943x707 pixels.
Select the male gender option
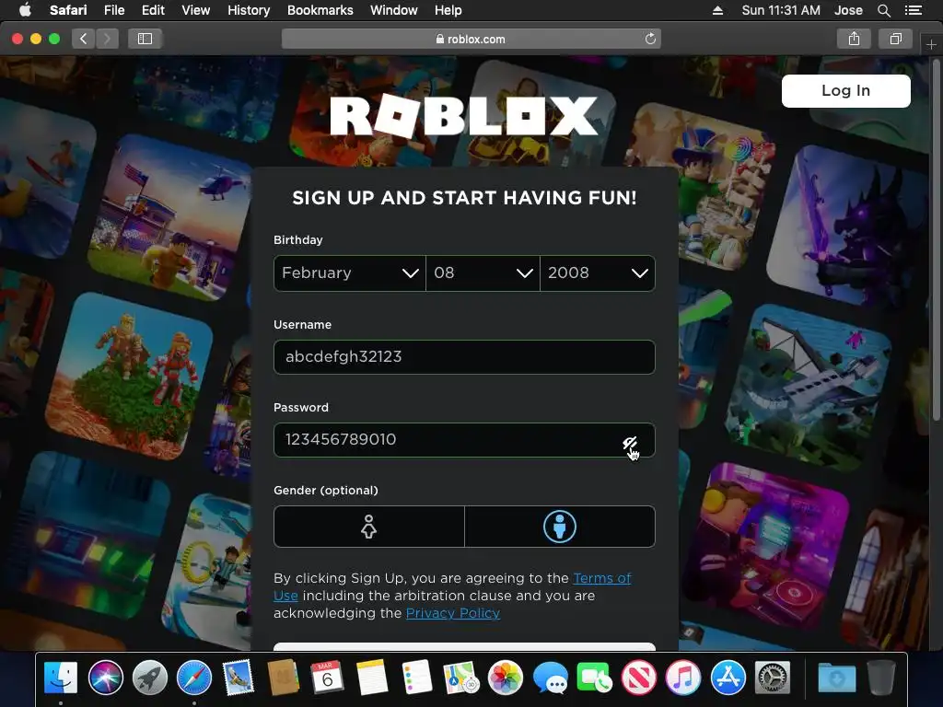click(x=560, y=527)
